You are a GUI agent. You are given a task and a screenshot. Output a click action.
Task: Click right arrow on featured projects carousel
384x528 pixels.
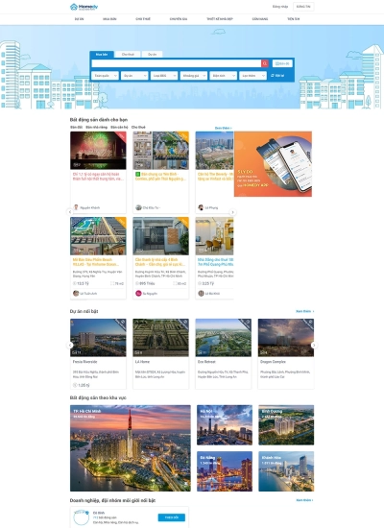pyautogui.click(x=314, y=346)
